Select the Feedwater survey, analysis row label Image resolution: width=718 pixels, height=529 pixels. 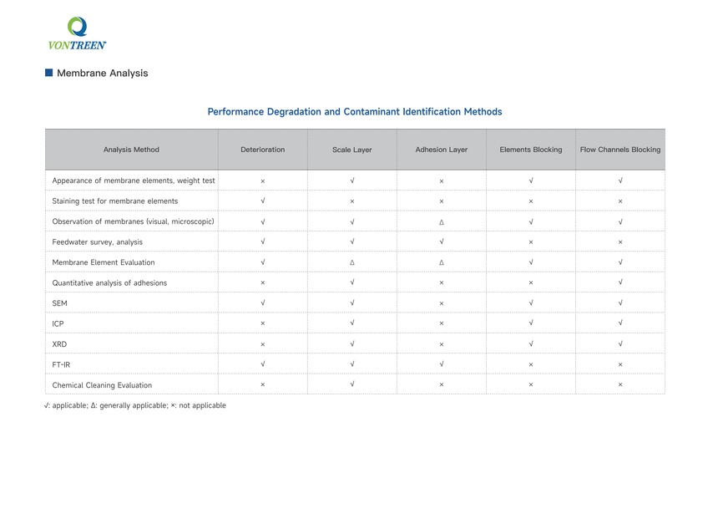98,242
